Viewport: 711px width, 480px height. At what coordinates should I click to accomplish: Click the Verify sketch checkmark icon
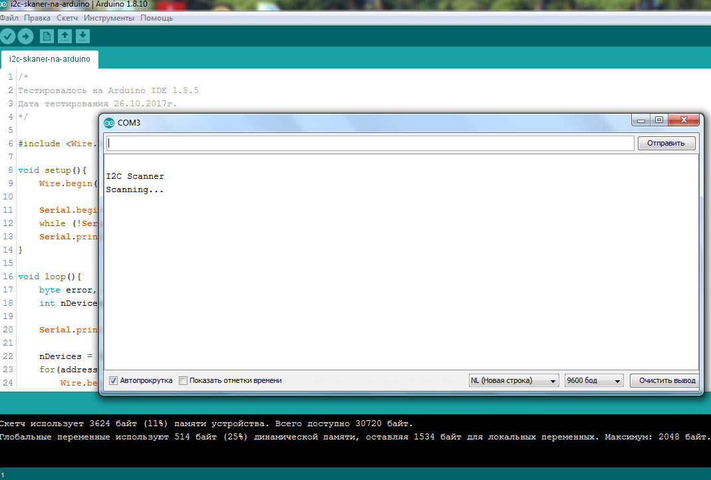[7, 37]
